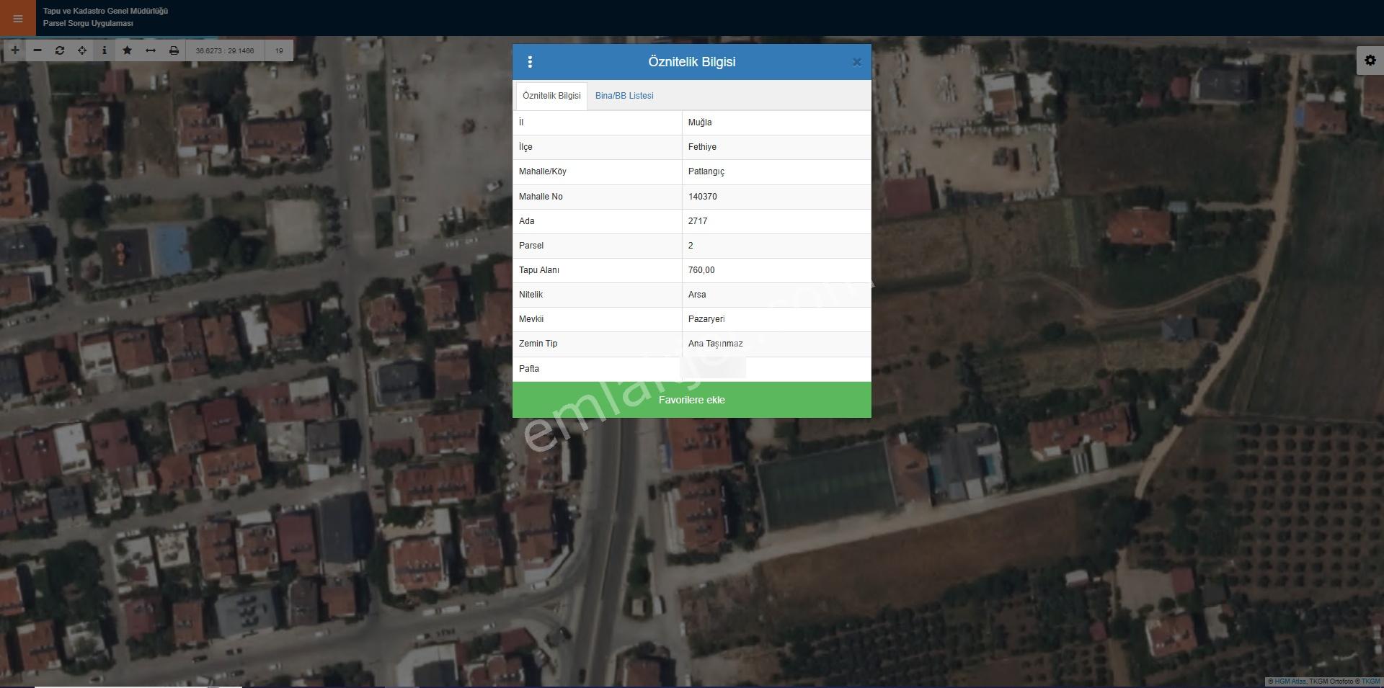Viewport: 1384px width, 688px height.
Task: Click the Tapu ve Kadastro Genel Müdürlüğü title
Action: (x=105, y=12)
